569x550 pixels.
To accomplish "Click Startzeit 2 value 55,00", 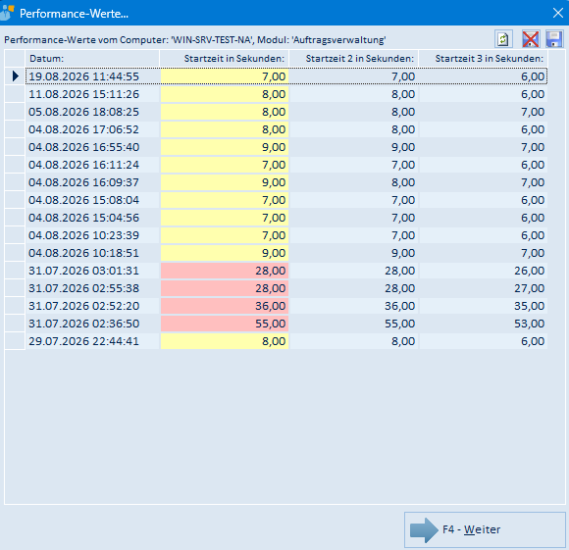I will tap(354, 324).
